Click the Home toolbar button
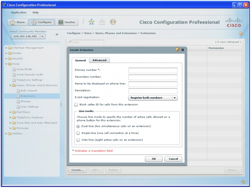Image resolution: width=251 pixels, height=188 pixels. pos(18,22)
